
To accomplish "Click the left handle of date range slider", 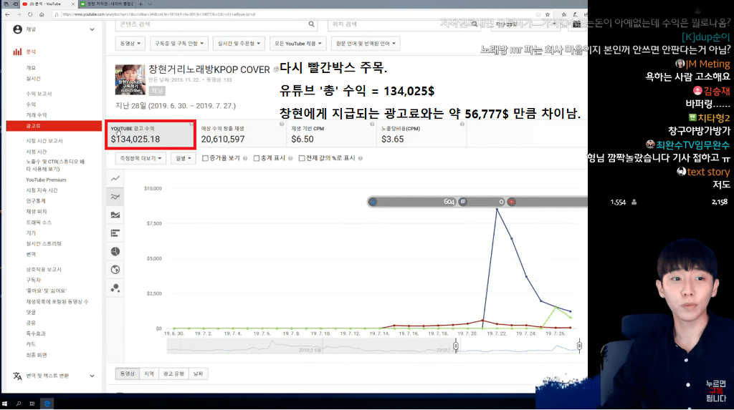I will coord(455,346).
